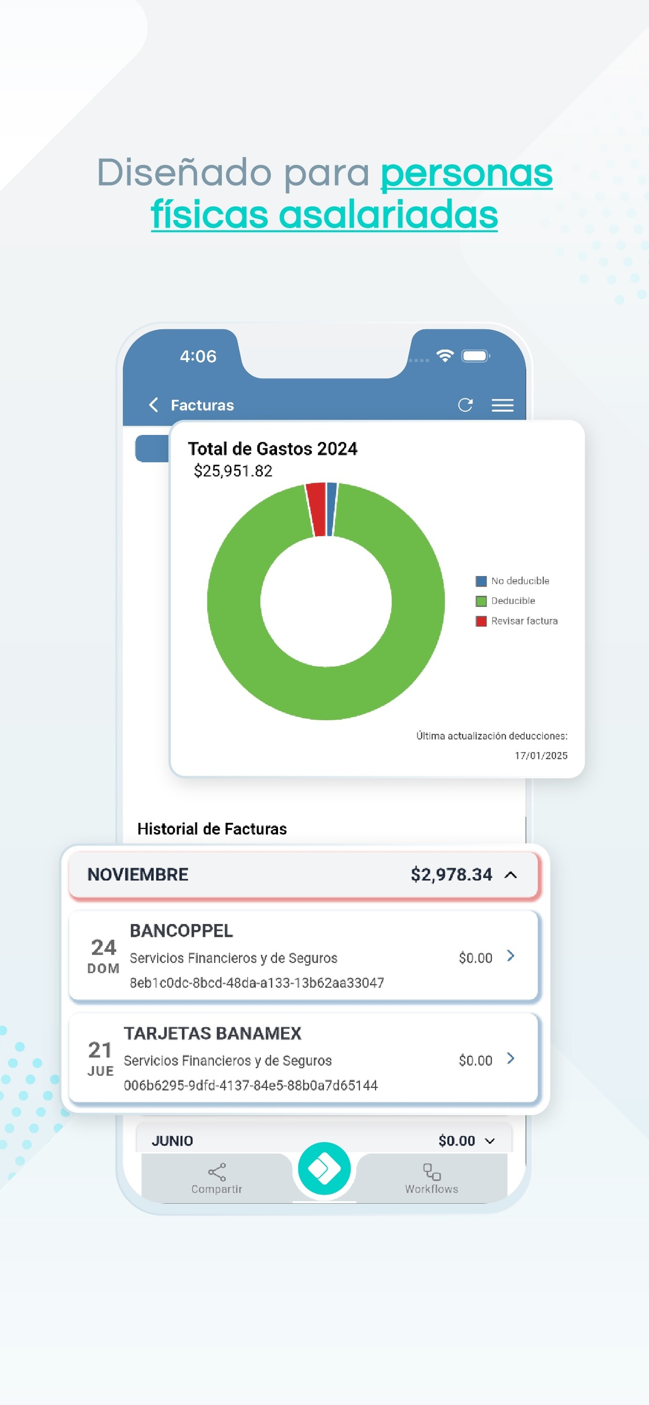649x1405 pixels.
Task: Tap the Total de Gastos 2024 title
Action: point(273,449)
